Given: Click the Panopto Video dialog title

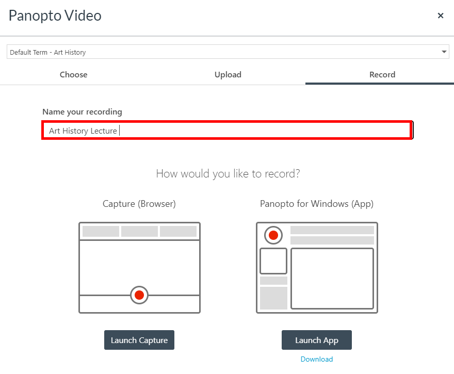Looking at the screenshot, I should point(55,15).
